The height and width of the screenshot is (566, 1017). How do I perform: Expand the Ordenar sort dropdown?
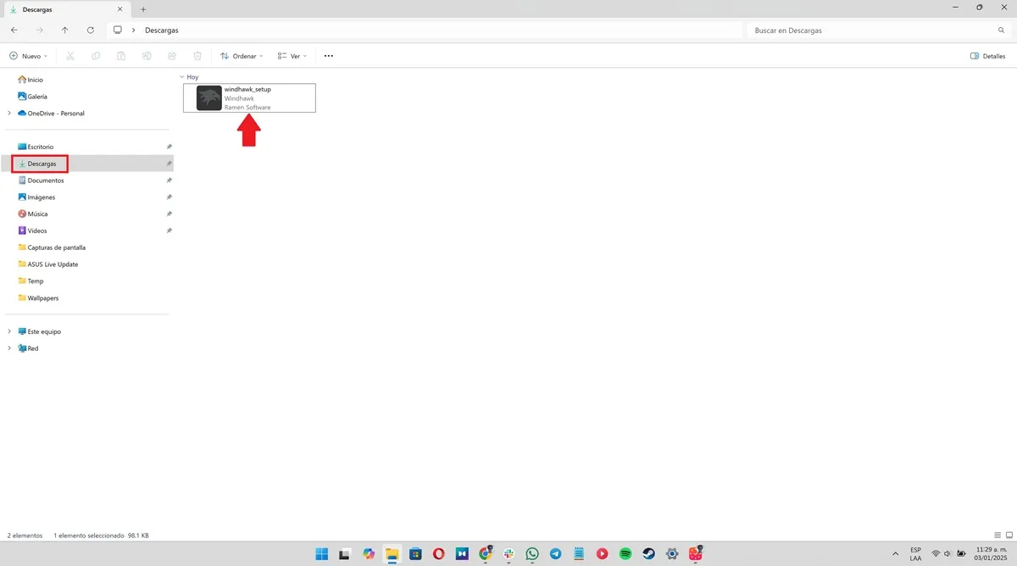click(242, 56)
